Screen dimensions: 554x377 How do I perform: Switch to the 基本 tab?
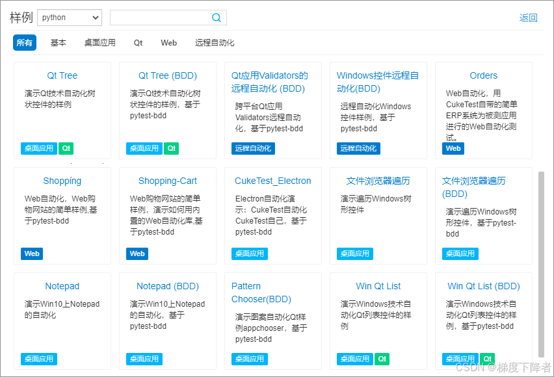[59, 43]
